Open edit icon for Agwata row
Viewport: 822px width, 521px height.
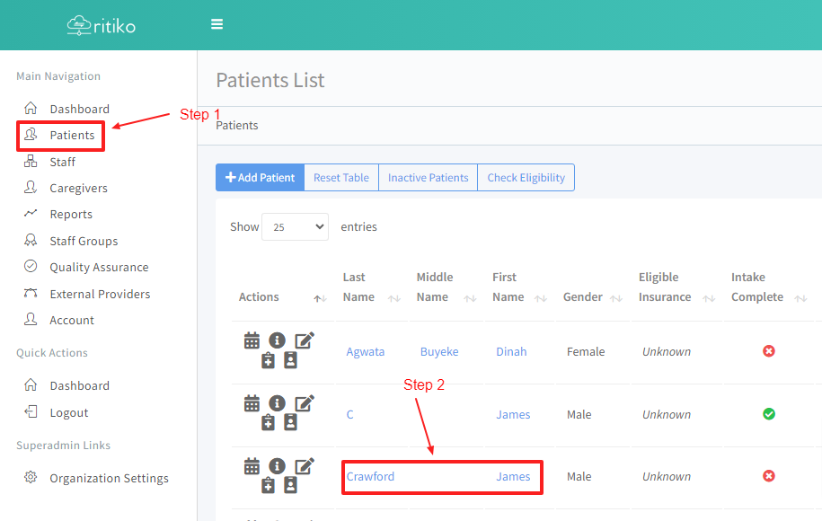(x=305, y=340)
